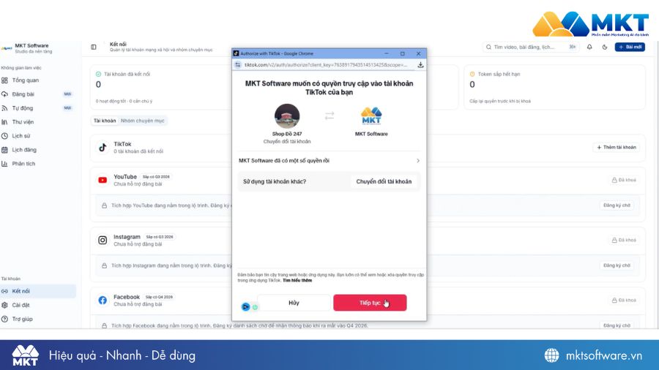Click Chuyển đổi tài khoản under Shop Đồ 247
The width and height of the screenshot is (659, 370).
point(287,141)
